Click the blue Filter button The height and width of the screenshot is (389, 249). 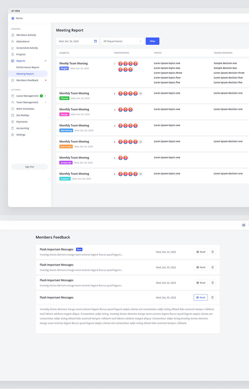coord(152,41)
